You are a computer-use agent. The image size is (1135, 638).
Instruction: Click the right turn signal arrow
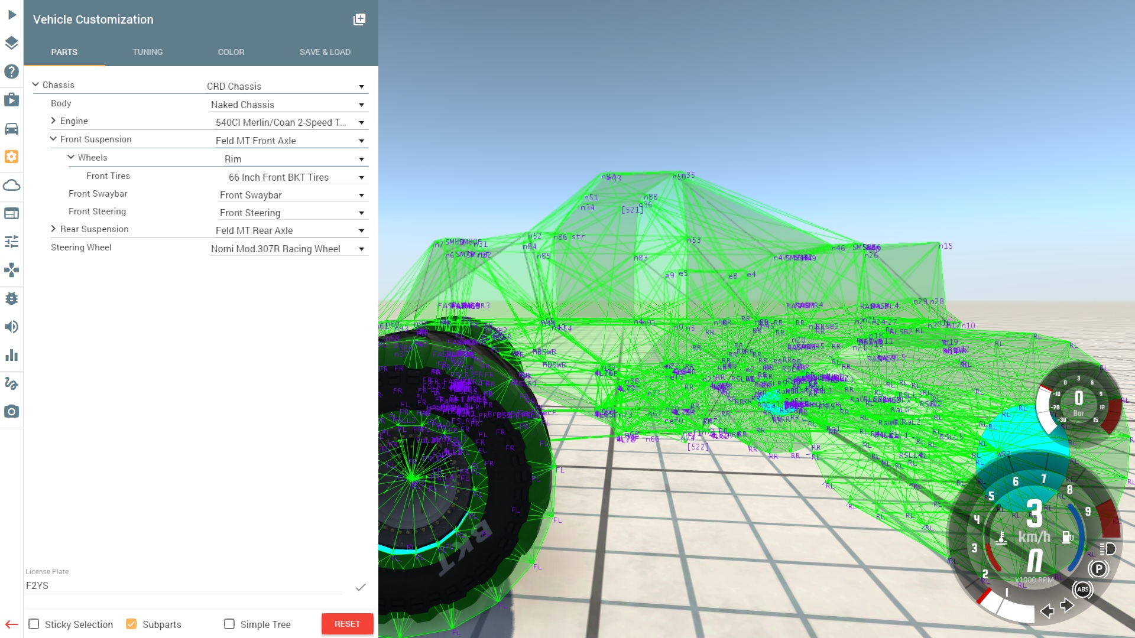pyautogui.click(x=1066, y=605)
